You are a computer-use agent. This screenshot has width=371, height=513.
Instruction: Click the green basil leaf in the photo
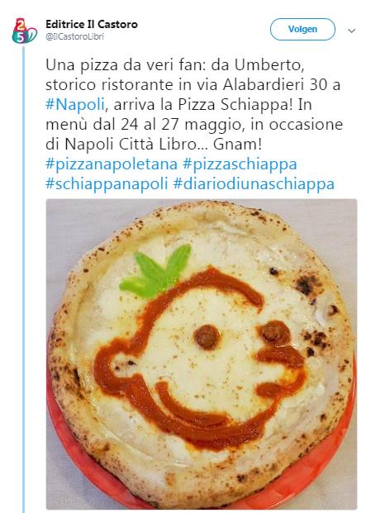coord(156,271)
